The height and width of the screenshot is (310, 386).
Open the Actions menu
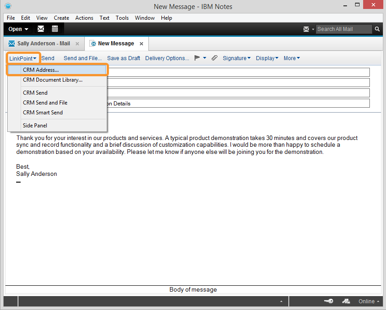[84, 18]
